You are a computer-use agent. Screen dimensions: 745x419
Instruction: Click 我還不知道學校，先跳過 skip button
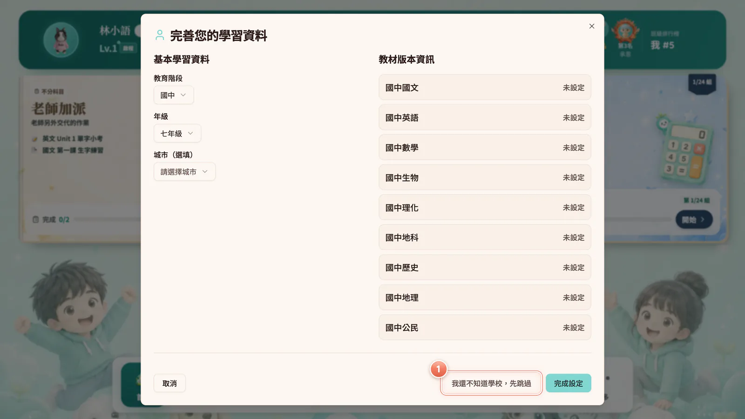pos(491,383)
